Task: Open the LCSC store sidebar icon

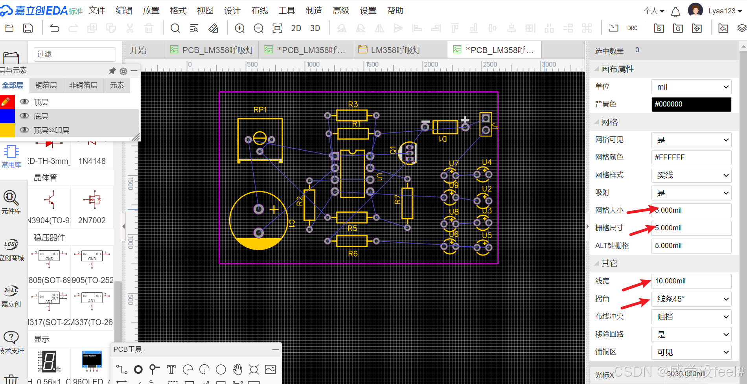Action: pyautogui.click(x=11, y=250)
